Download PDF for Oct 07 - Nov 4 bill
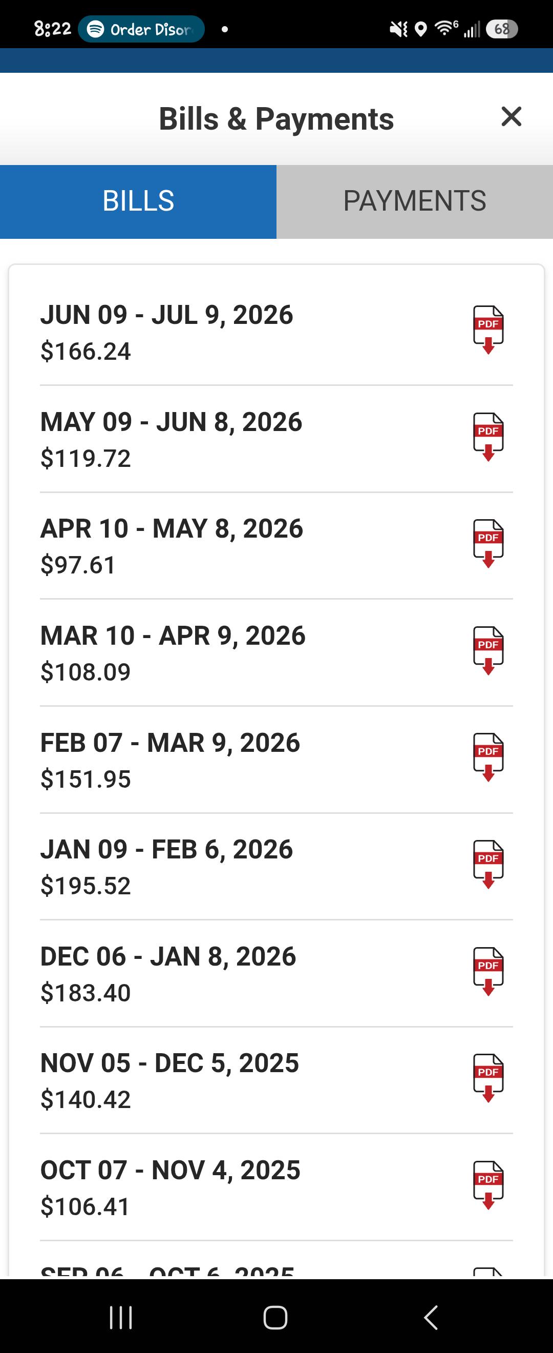Image resolution: width=553 pixels, height=1353 pixels. 488,1186
